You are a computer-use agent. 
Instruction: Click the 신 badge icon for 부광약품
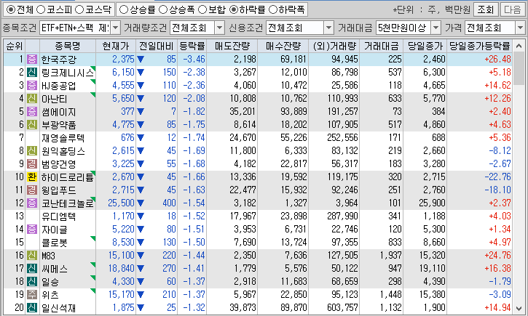(x=31, y=125)
